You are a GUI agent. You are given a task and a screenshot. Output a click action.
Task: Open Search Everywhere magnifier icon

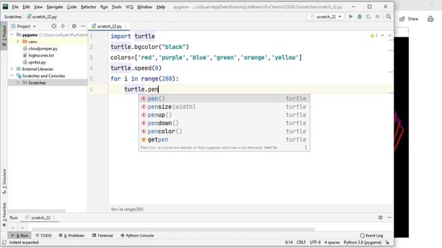[388, 17]
